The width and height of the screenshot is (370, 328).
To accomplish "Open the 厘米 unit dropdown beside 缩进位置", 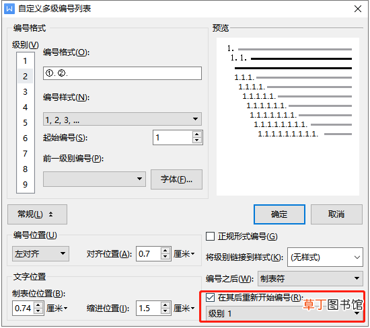I will 184,308.
